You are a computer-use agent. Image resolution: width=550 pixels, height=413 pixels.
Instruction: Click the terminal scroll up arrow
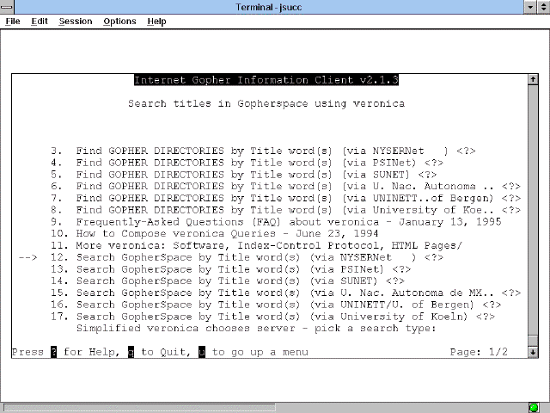[x=533, y=79]
